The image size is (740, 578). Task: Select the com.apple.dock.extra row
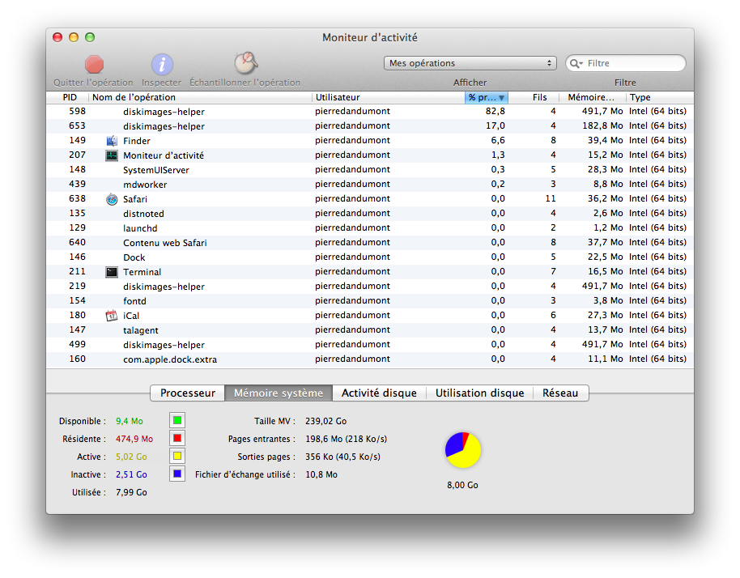370,359
